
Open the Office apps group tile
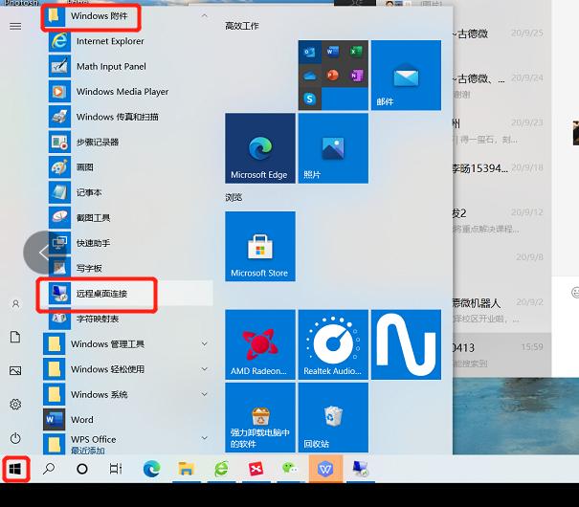click(333, 76)
